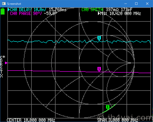Viewport: 153px width, 122px height.
Task: Click the T calibration status letter
Action: [1, 72]
